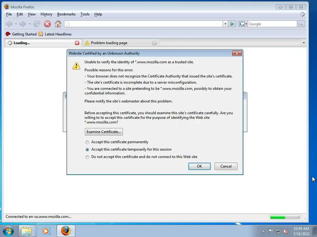Open Latest Headlines feed bookmark
Screen dimensions: 317x237
pos(55,34)
